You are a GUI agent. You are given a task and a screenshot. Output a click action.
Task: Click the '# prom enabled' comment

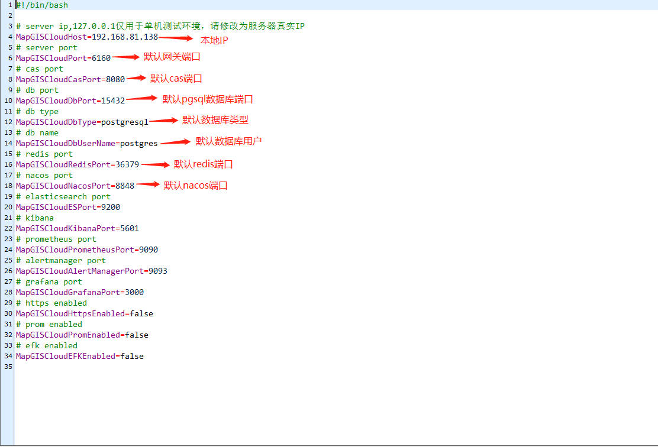click(x=49, y=324)
